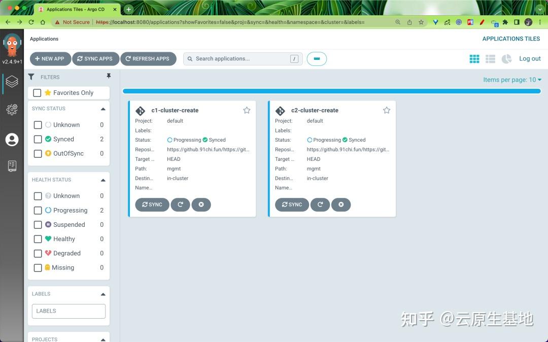Favorite the c1-cluster-create application
The width and height of the screenshot is (548, 342).
click(x=247, y=110)
